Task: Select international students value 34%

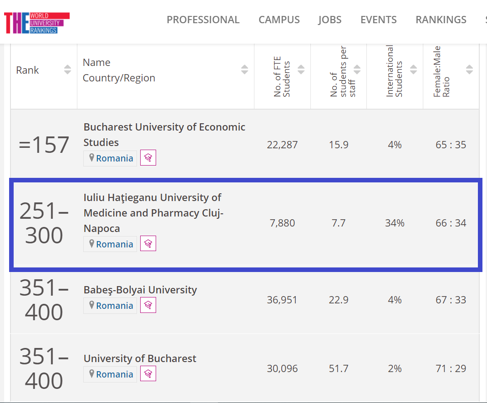Action: (395, 223)
